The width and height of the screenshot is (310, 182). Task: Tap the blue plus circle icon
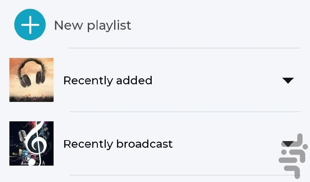pyautogui.click(x=30, y=25)
